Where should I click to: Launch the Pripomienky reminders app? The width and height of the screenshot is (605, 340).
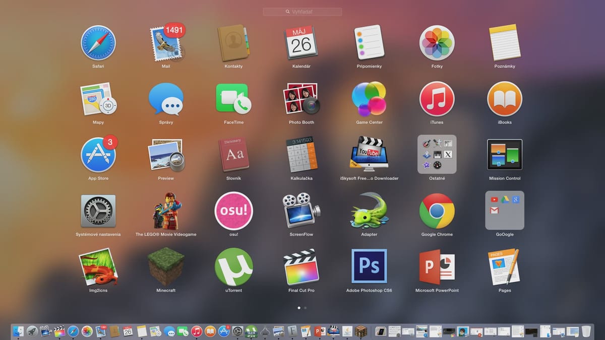[x=369, y=43]
